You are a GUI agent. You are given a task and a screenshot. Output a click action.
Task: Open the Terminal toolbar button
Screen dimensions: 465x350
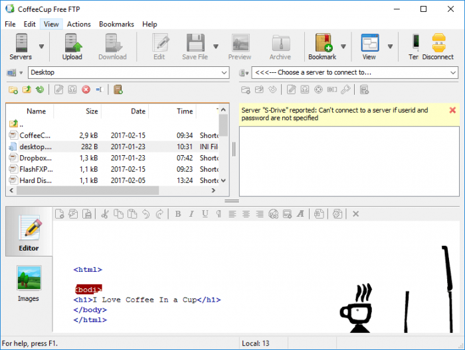tap(415, 46)
